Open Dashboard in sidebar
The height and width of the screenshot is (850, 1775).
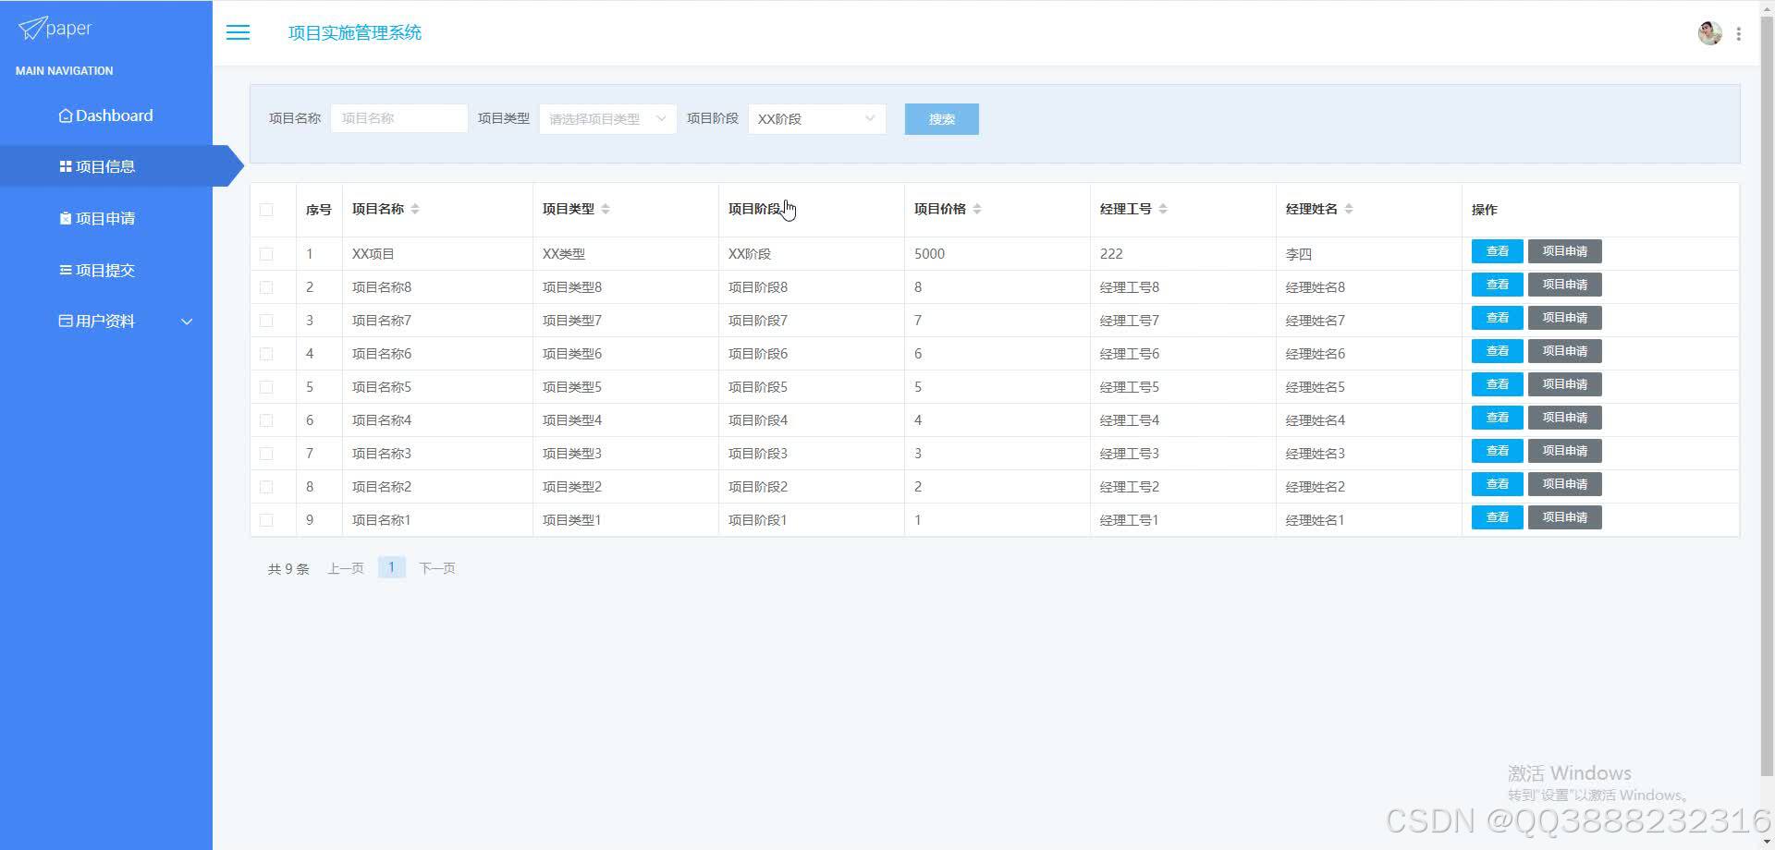[106, 115]
